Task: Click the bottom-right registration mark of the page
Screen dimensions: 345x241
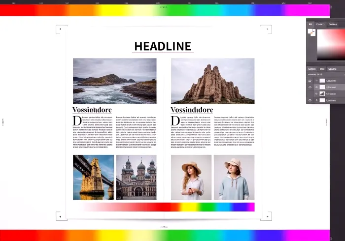Action: pos(267,216)
